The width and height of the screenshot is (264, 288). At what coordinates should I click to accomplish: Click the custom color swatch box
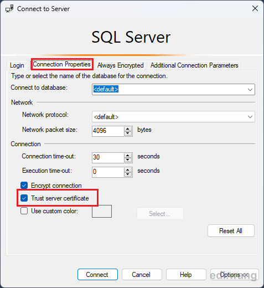click(x=102, y=211)
